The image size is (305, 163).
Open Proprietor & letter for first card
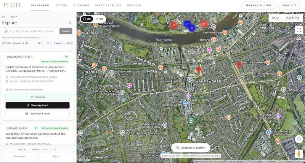[x=37, y=114]
